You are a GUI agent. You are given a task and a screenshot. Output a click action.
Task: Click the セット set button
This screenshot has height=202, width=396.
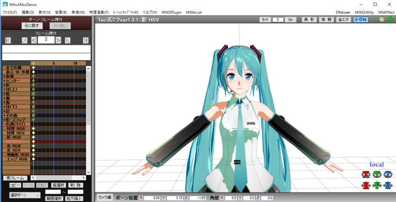[265, 20]
